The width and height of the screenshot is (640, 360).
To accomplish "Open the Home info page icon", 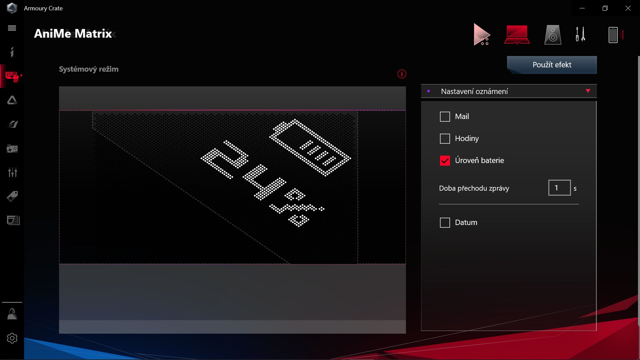I will point(12,52).
